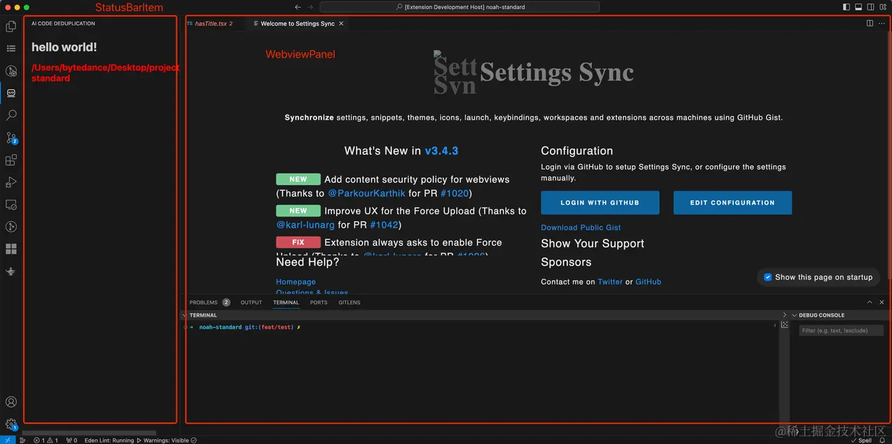Uncheck Show this page on startup

point(768,277)
